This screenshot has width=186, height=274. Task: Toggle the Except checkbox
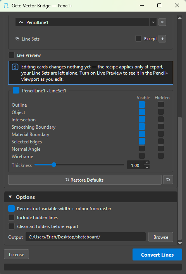138,39
